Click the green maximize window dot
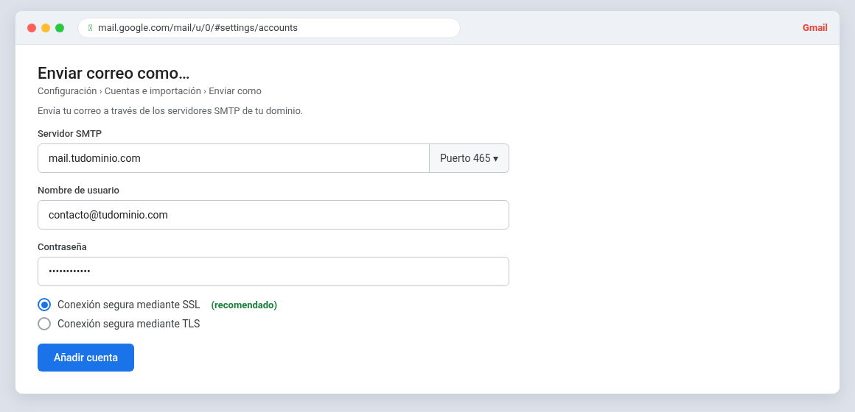855x412 pixels. (60, 28)
